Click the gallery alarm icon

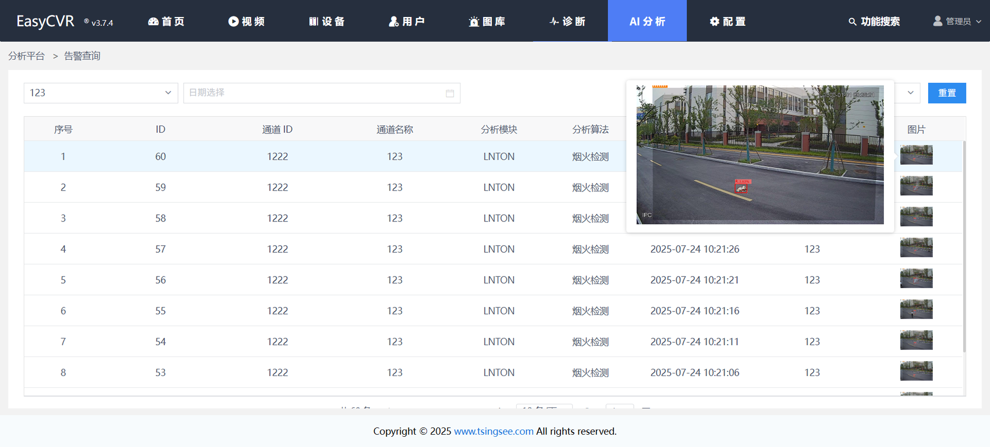(x=473, y=21)
